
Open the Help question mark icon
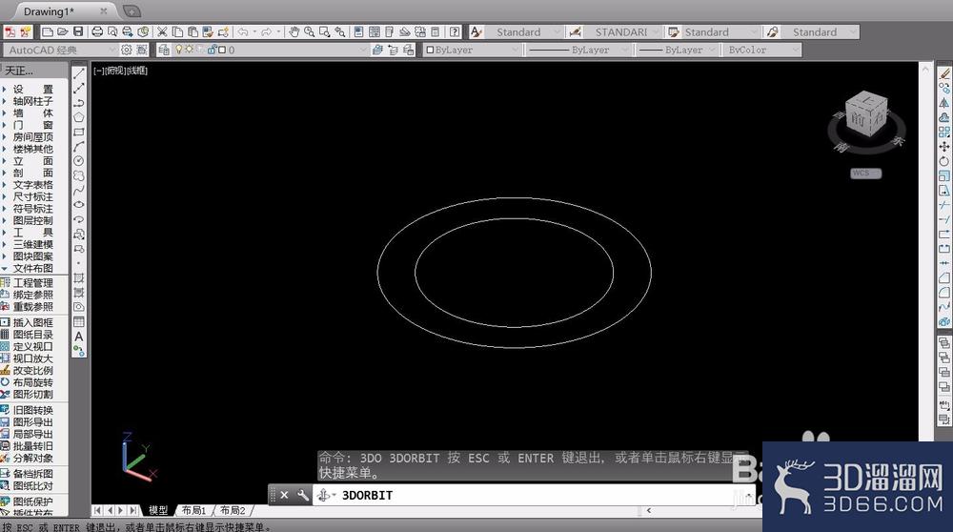tap(454, 31)
